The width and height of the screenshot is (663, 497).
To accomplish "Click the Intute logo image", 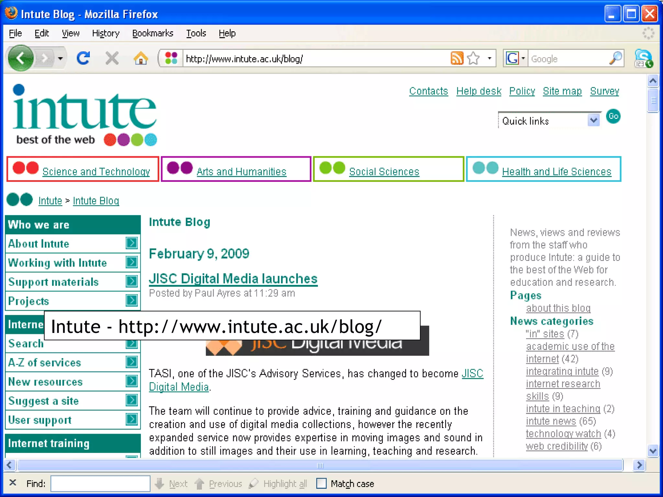I will tap(84, 115).
